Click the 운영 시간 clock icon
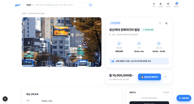 pyautogui.click(x=159, y=44)
